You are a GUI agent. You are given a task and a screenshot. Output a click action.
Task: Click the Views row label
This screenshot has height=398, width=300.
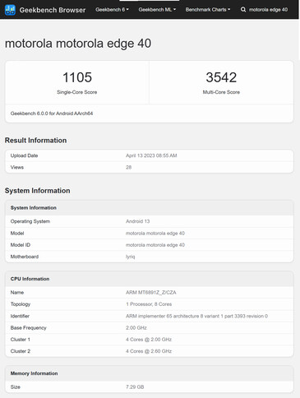click(x=17, y=167)
